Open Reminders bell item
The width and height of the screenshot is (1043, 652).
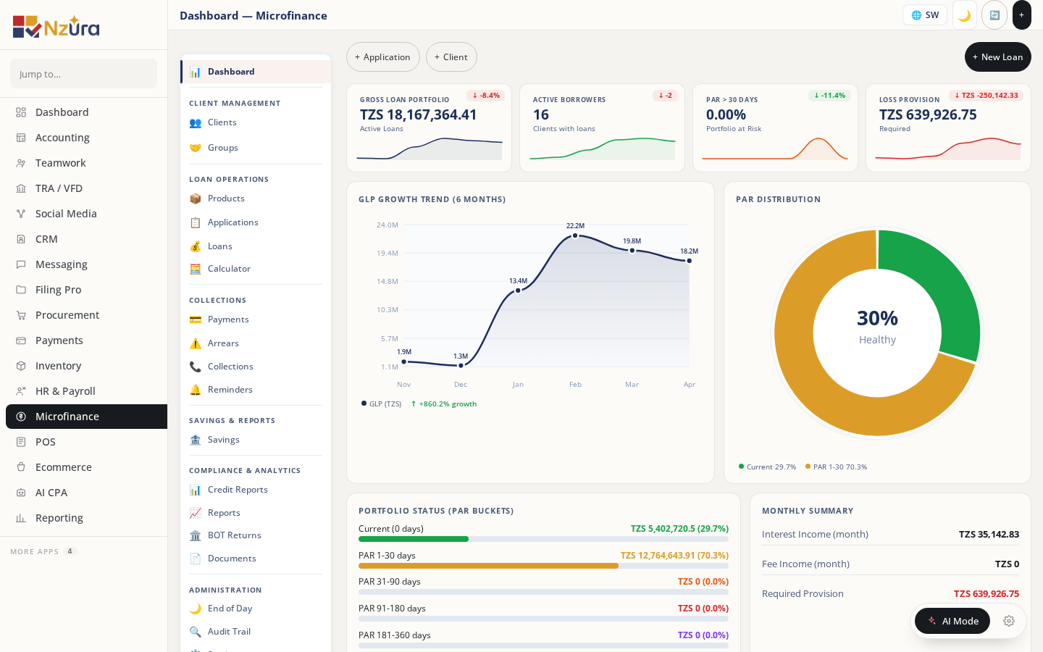pos(256,390)
